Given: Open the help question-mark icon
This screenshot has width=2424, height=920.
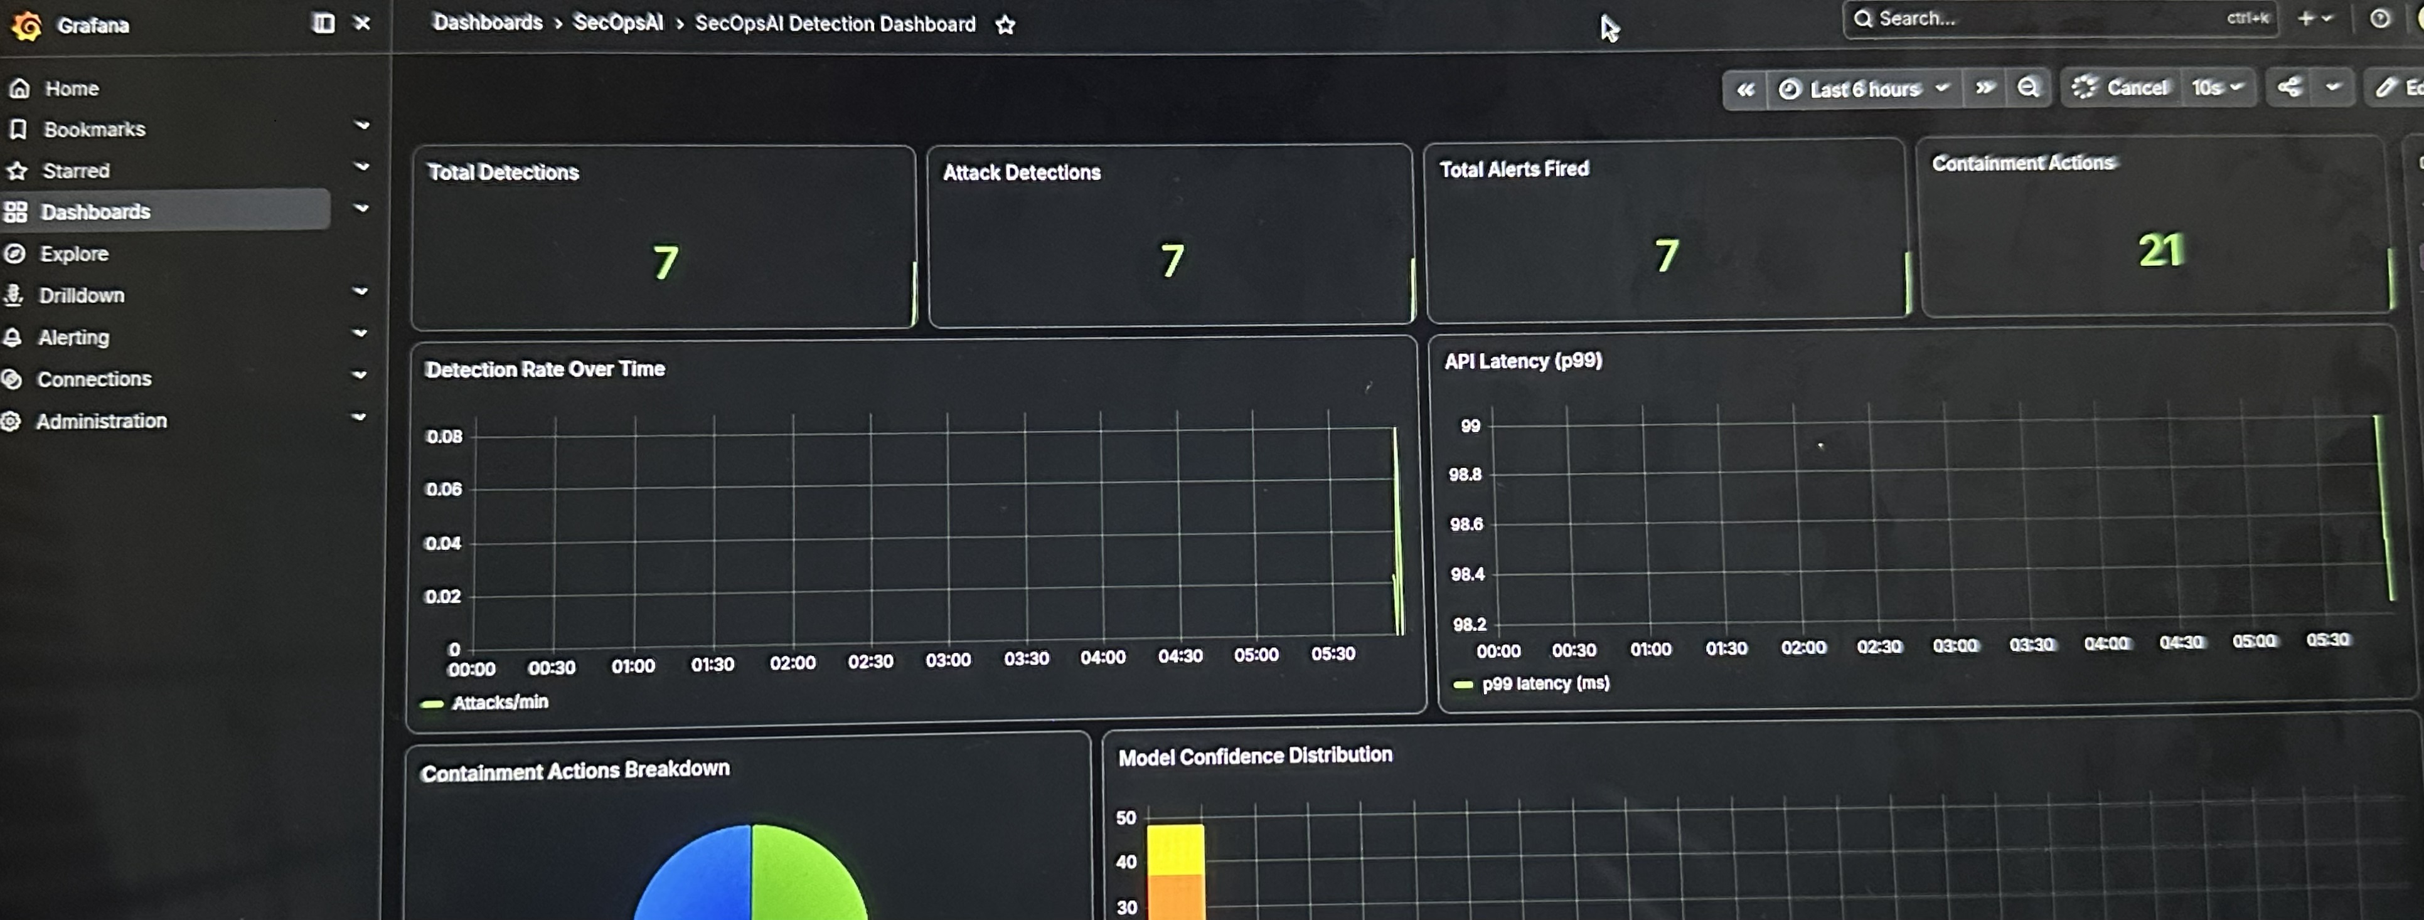Looking at the screenshot, I should tap(2380, 18).
